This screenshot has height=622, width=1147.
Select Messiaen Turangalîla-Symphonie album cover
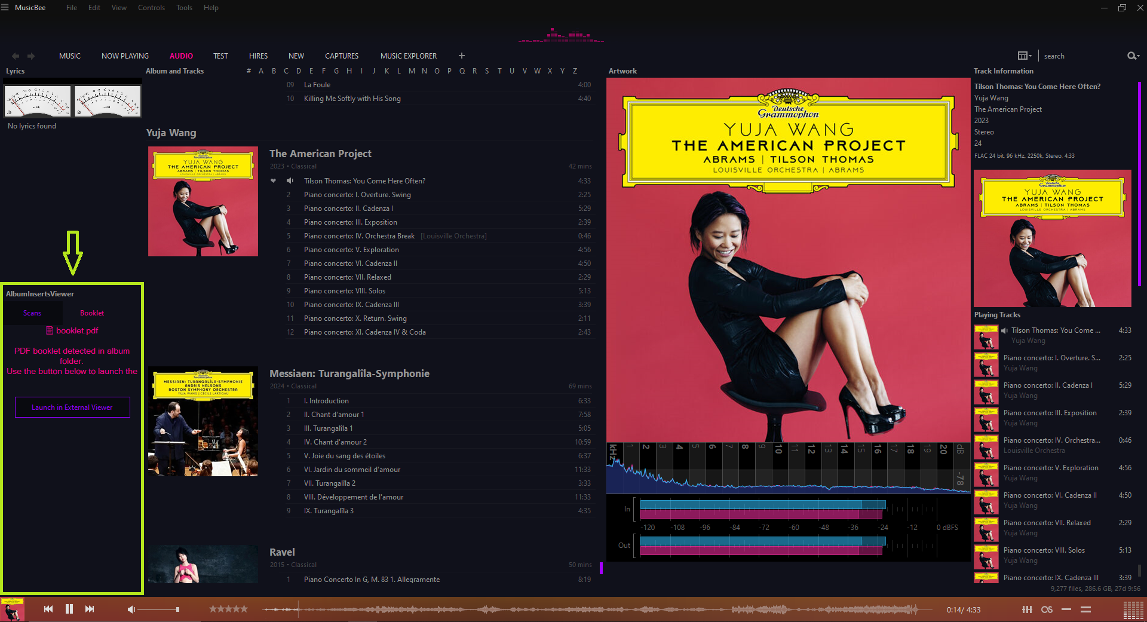[x=203, y=421]
